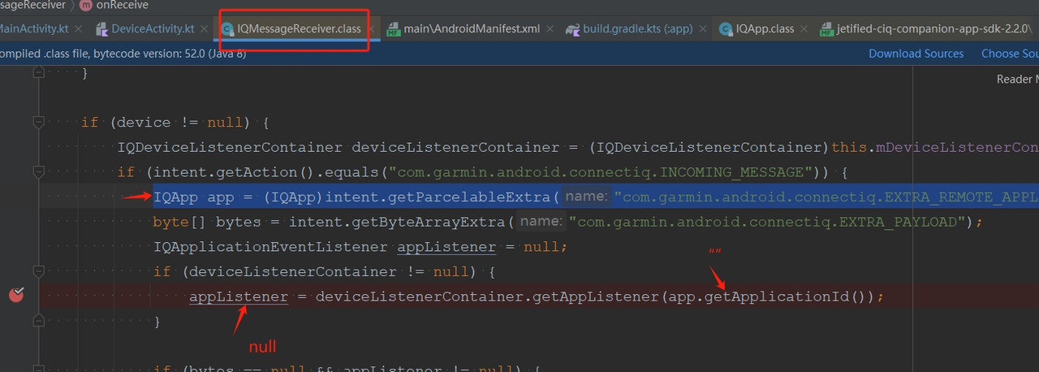Click the DeviceActivity.kt file icon
This screenshot has height=372, width=1039.
(x=101, y=29)
